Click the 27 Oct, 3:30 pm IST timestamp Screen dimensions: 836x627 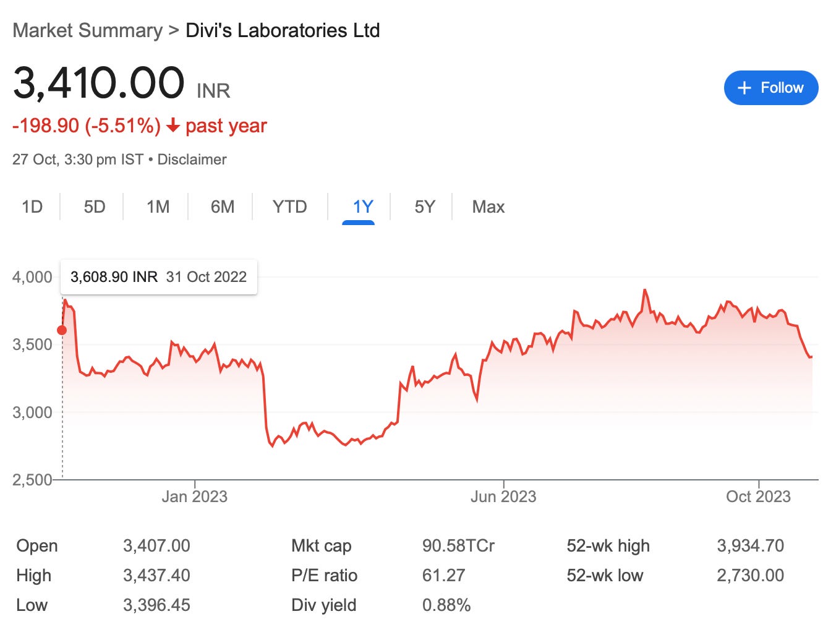click(78, 160)
